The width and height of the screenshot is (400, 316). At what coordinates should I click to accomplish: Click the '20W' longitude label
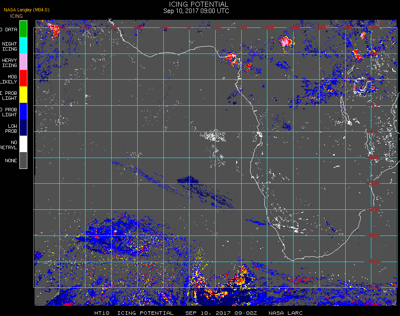coord(87,28)
